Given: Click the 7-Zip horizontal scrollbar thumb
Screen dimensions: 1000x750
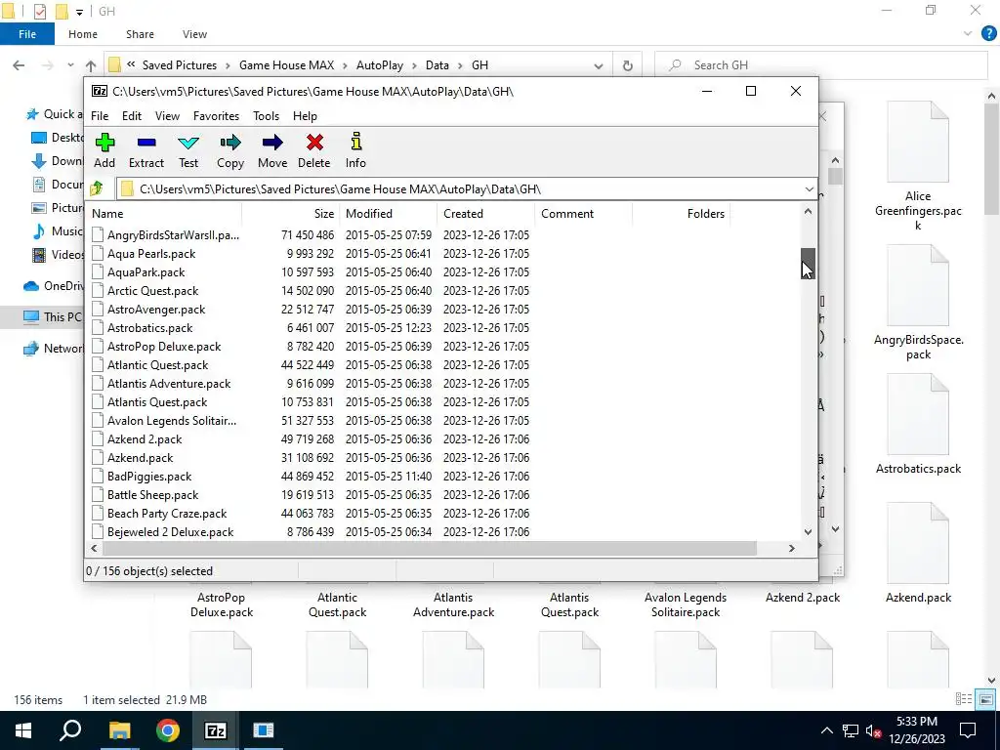Looking at the screenshot, I should point(430,548).
